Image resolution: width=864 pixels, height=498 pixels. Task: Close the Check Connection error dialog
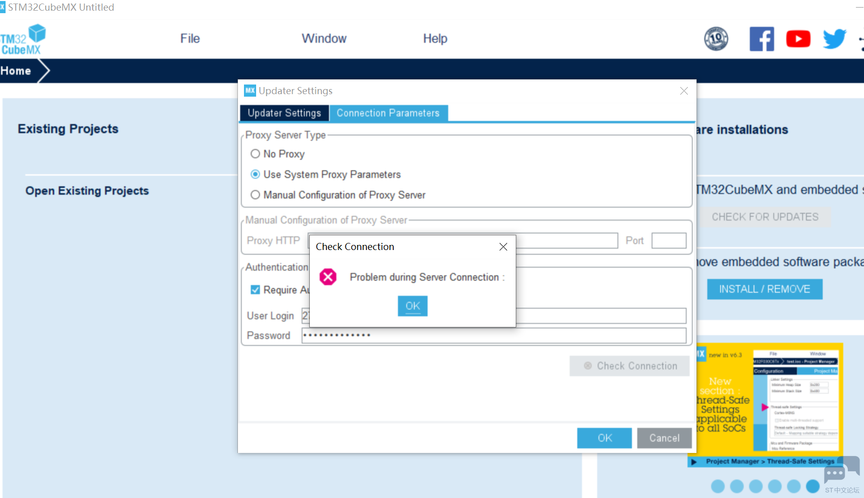(x=503, y=246)
